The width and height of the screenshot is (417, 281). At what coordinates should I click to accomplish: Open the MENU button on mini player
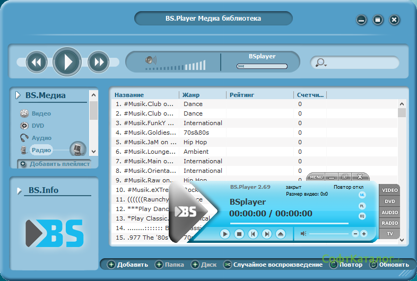[316, 177]
